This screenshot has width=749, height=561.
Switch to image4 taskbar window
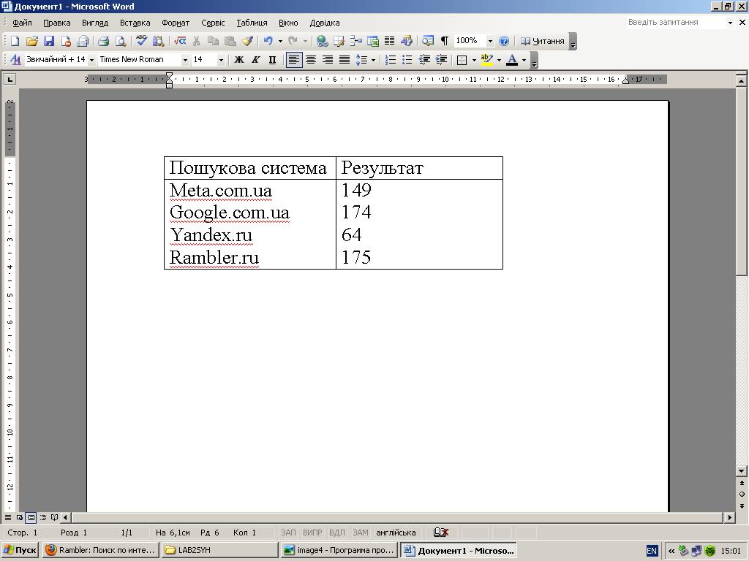[x=339, y=550]
